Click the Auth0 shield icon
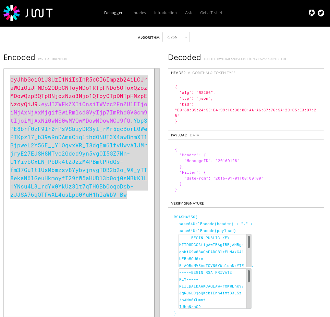Screen dimensions: 330x317 point(311,13)
